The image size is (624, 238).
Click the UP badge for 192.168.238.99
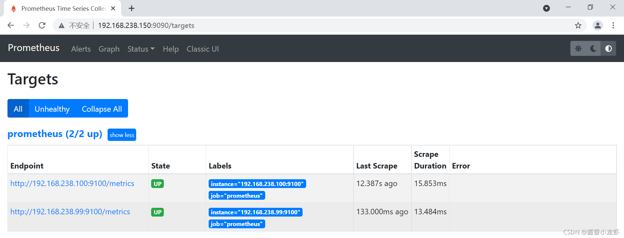click(158, 212)
